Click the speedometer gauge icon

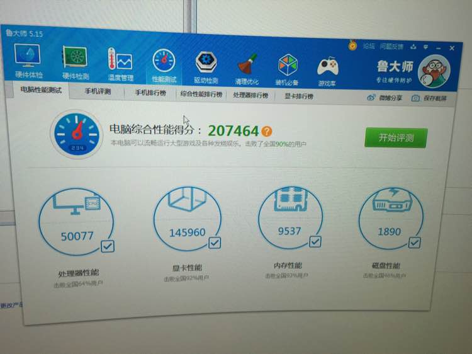tap(76, 134)
